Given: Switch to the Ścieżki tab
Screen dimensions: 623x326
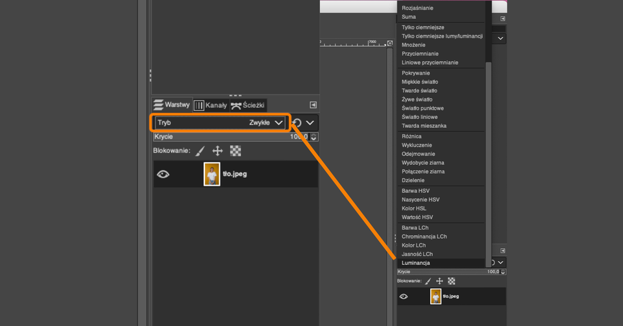Looking at the screenshot, I should [x=248, y=105].
